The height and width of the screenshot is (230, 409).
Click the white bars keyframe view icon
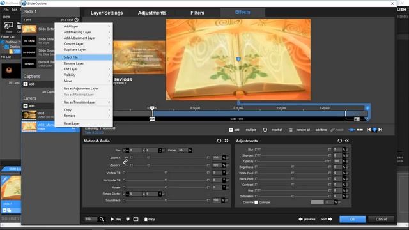(x=360, y=130)
